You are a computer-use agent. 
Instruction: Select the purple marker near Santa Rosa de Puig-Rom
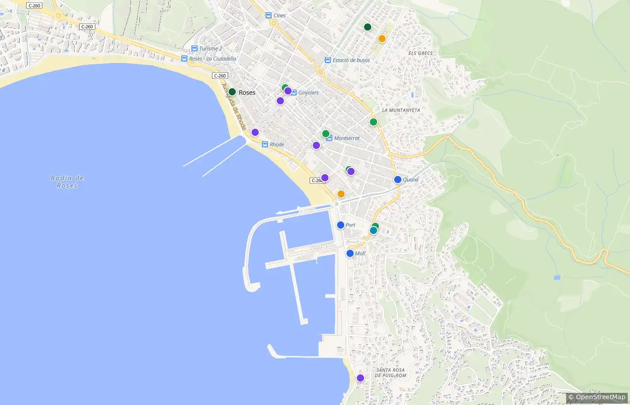point(360,378)
